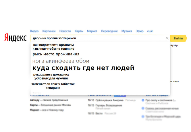This screenshot has height=132, width=191.
Task: Open the Эфир tab
Action: (140, 31)
